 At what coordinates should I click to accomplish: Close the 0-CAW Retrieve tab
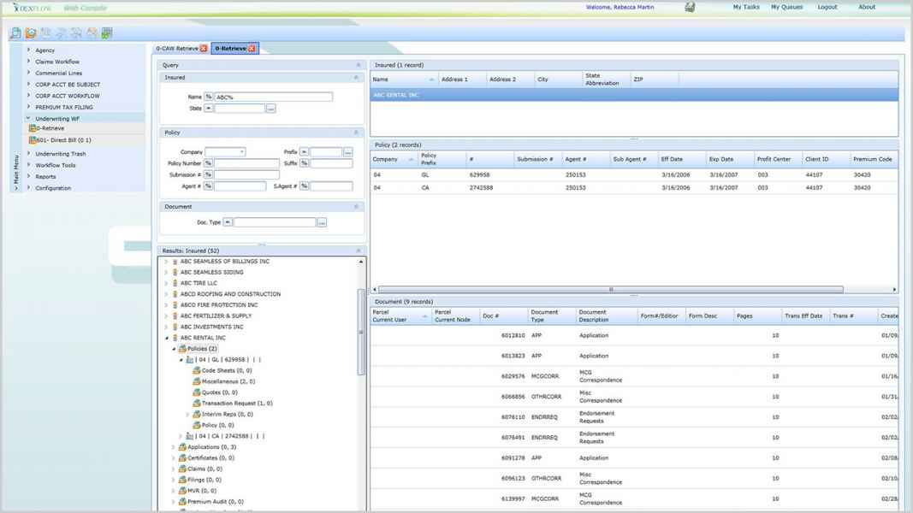tap(204, 49)
